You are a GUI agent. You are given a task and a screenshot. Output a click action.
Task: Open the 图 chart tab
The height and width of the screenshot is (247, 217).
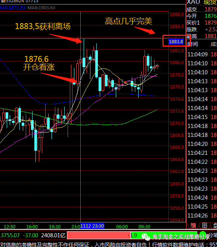(205, 226)
